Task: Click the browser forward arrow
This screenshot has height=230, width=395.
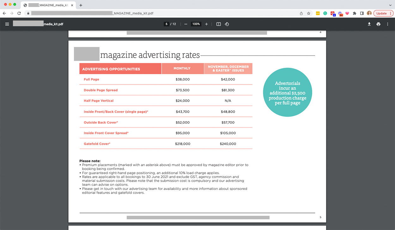Action: pyautogui.click(x=12, y=13)
